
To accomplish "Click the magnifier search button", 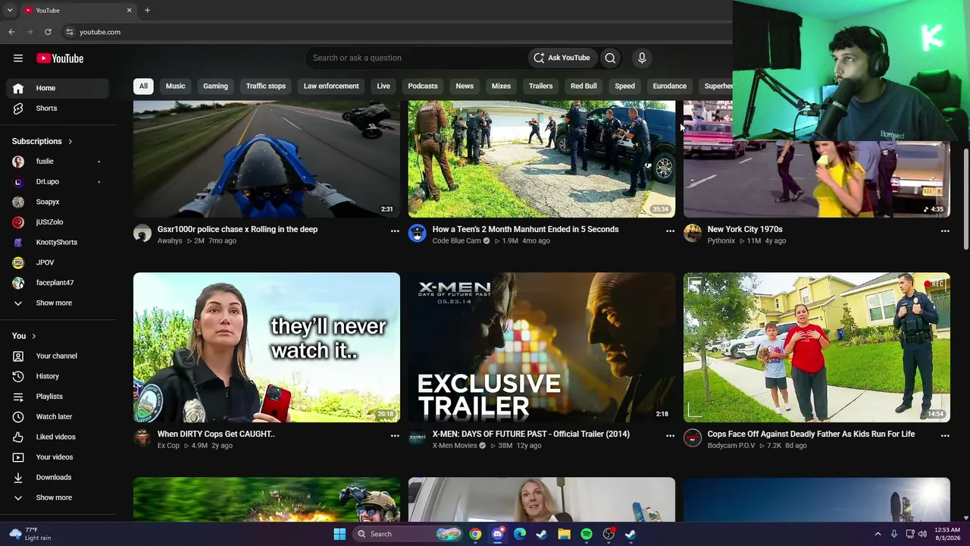I will pos(610,58).
